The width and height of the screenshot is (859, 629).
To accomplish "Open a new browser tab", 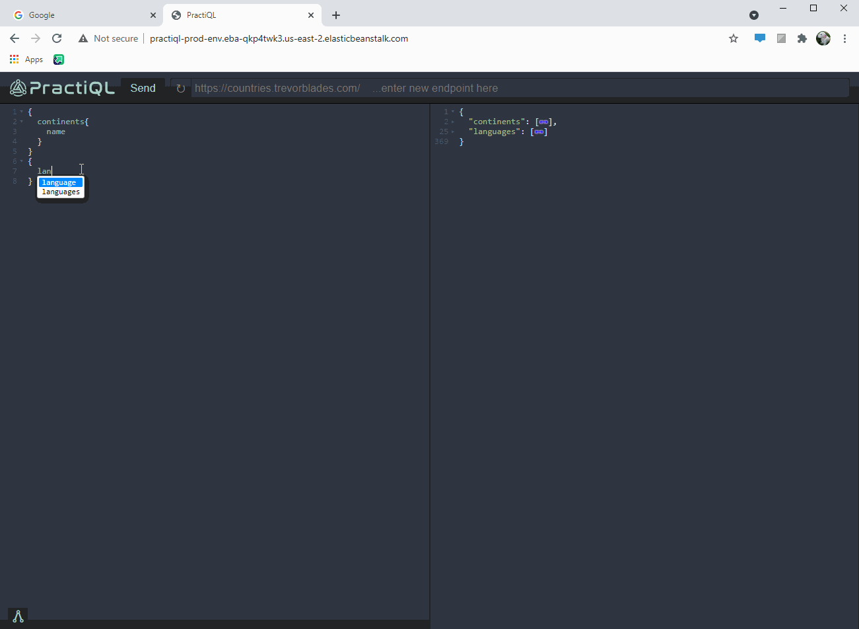I will pos(336,15).
